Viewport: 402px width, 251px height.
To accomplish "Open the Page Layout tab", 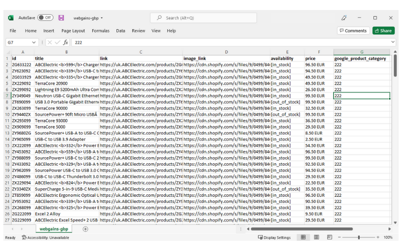I will point(73,31).
